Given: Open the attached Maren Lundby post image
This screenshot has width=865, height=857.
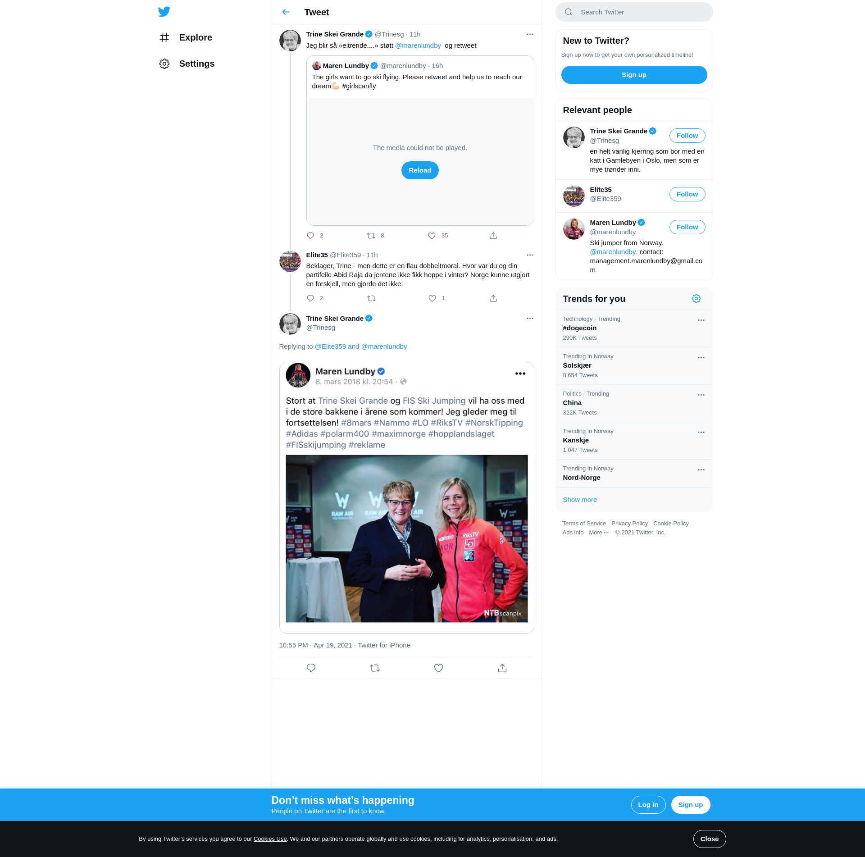Looking at the screenshot, I should [406, 497].
